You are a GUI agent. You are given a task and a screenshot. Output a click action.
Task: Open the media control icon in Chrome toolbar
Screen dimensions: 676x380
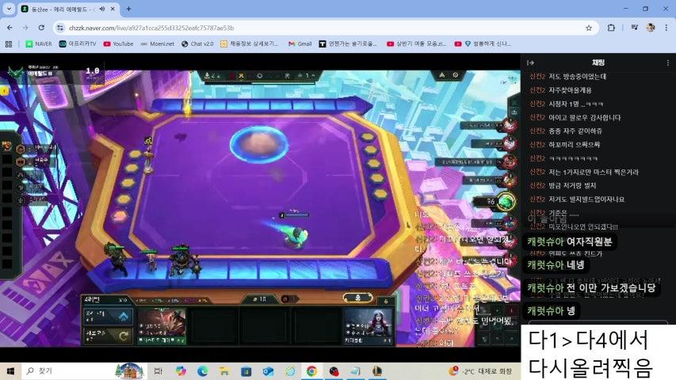pos(634,28)
